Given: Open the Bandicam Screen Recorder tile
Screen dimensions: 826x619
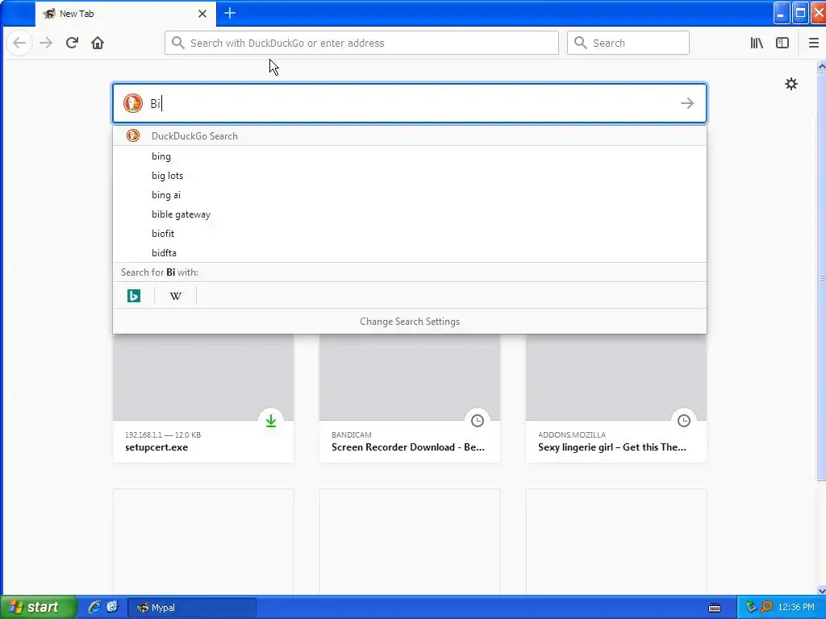Looking at the screenshot, I should pos(409,398).
